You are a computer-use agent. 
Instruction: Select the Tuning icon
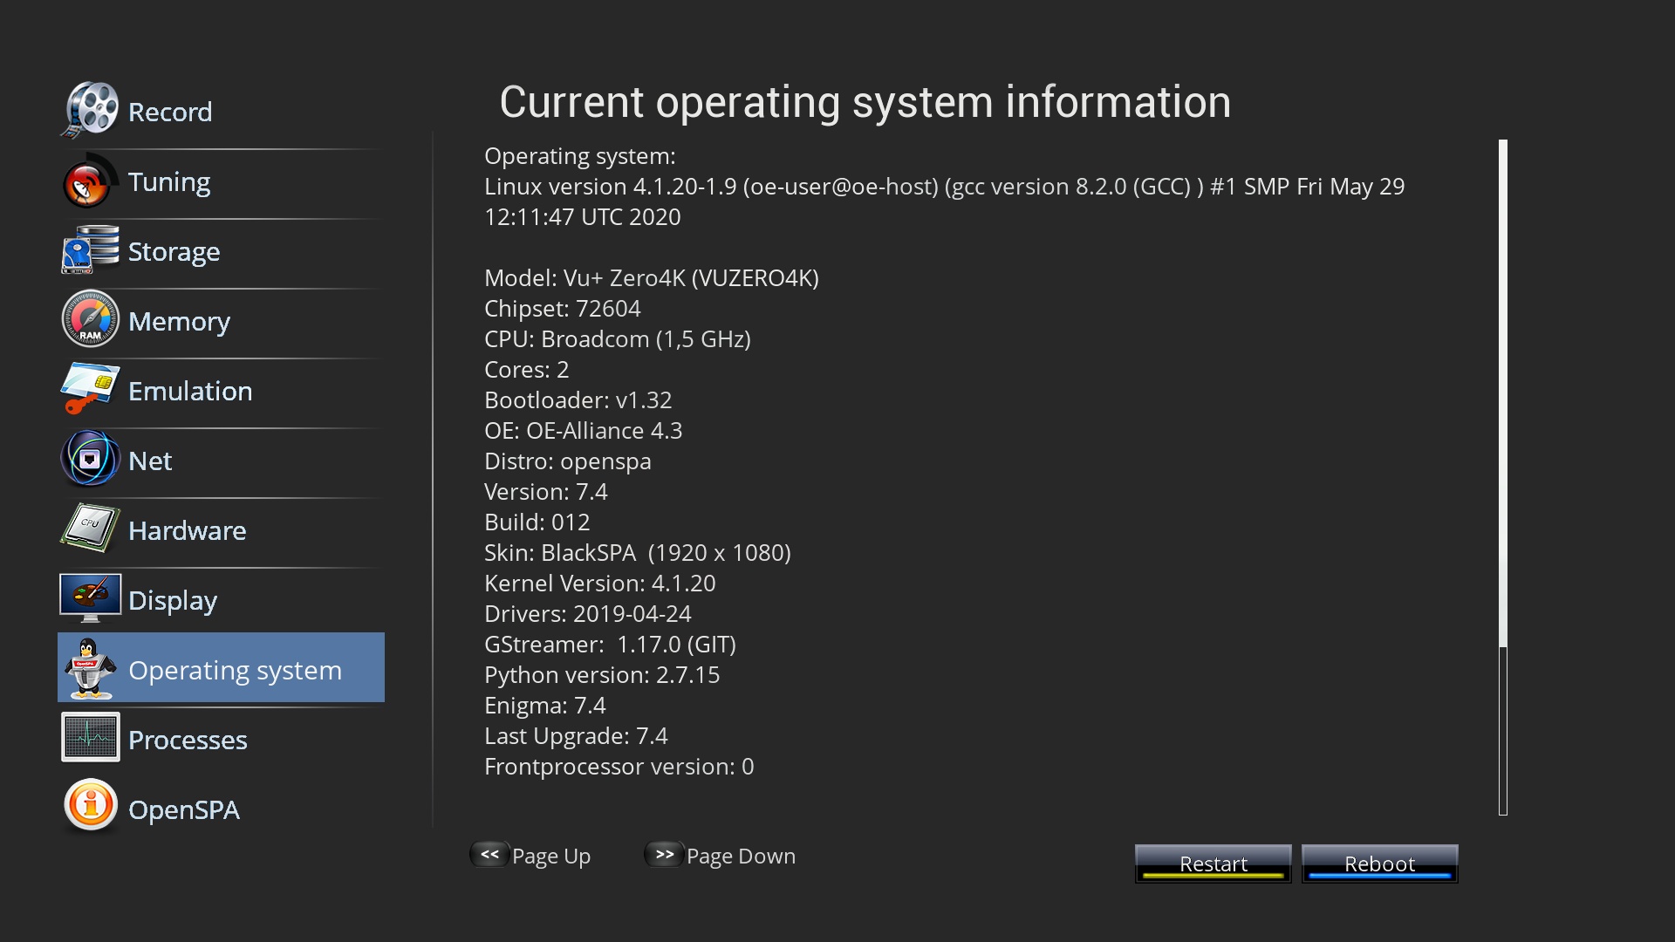point(90,181)
